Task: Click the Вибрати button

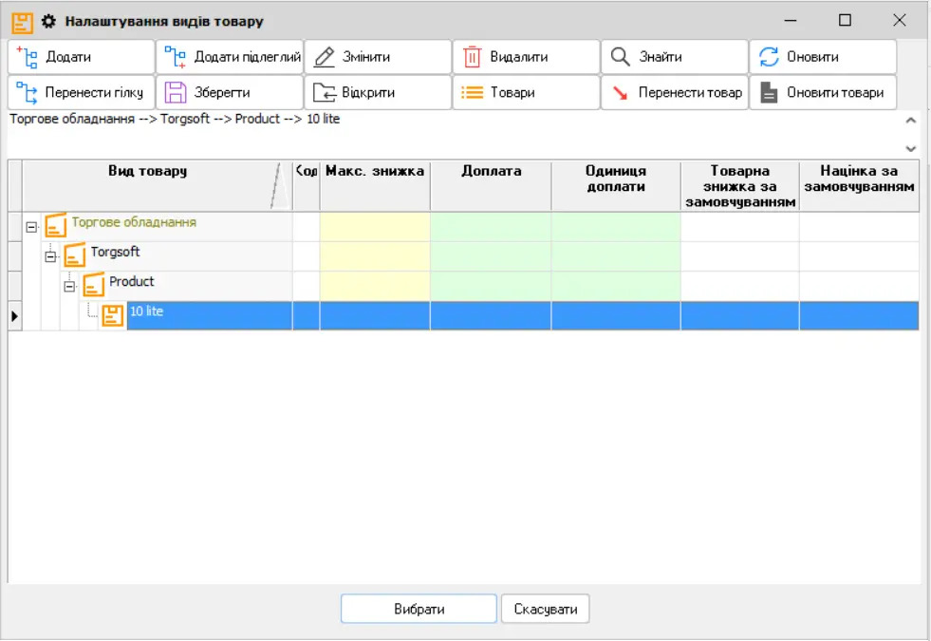Action: coord(419,609)
